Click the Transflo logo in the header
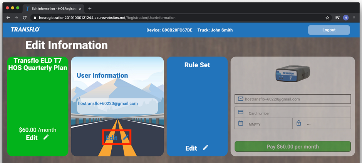This screenshot has width=362, height=163. [x=25, y=30]
